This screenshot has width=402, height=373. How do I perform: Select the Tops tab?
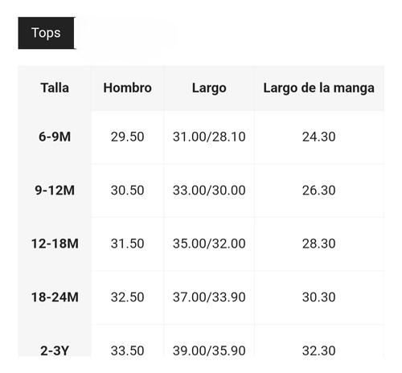[x=46, y=33]
